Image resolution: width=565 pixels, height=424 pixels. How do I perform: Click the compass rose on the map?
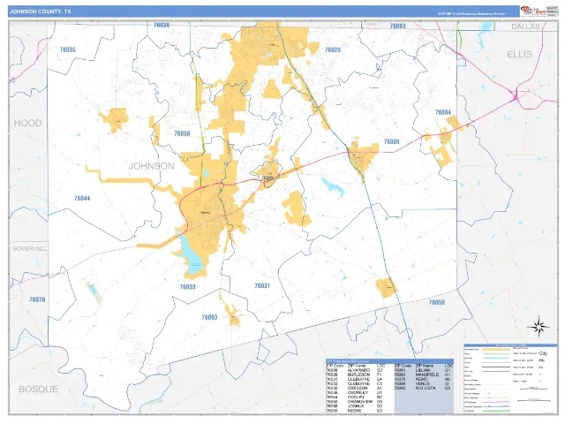pyautogui.click(x=539, y=327)
